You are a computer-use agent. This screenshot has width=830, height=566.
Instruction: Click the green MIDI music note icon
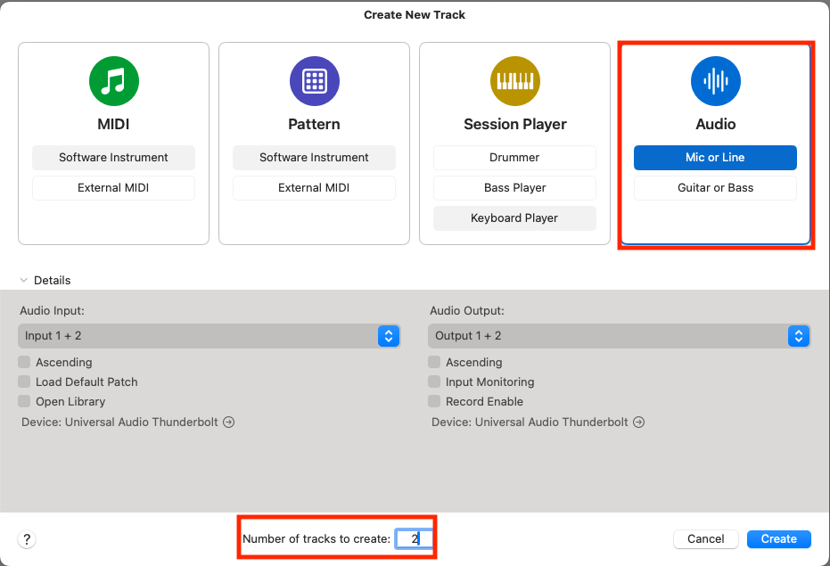coord(113,81)
